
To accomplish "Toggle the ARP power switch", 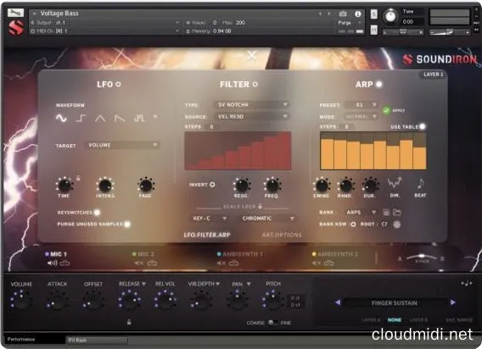I will click(378, 84).
